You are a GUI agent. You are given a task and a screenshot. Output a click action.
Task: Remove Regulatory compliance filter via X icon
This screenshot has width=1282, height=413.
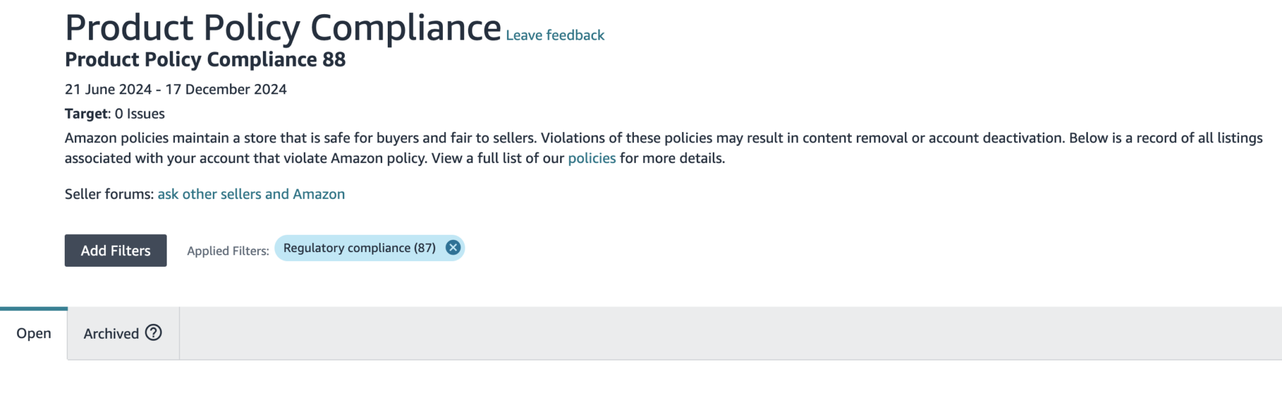(x=453, y=248)
